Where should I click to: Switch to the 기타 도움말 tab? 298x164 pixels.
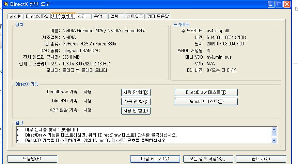point(158,17)
